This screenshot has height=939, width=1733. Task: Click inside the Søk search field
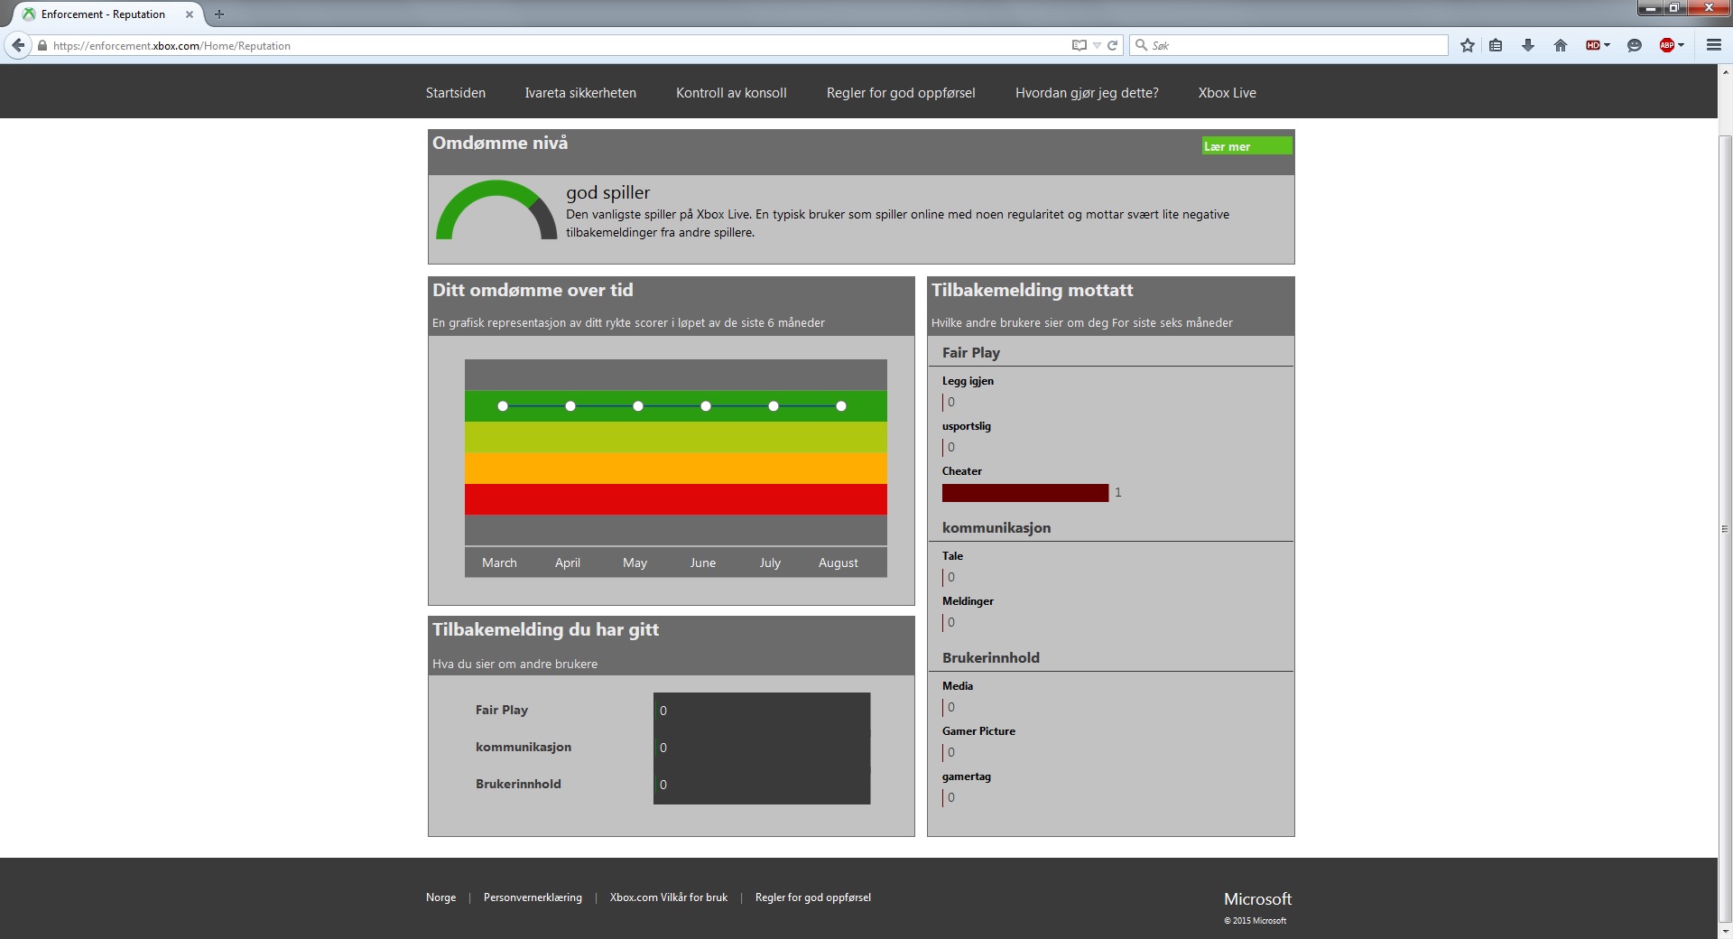1289,45
